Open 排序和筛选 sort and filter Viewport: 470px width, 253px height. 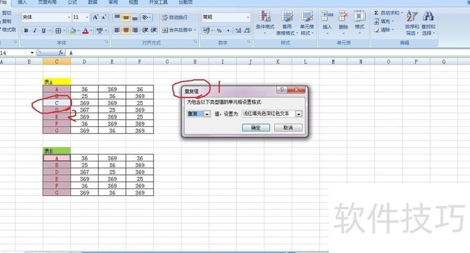[x=412, y=23]
